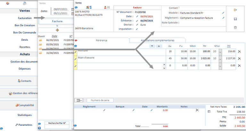Delete the invoice with the trash icon
The width and height of the screenshot is (246, 131).
click(235, 28)
